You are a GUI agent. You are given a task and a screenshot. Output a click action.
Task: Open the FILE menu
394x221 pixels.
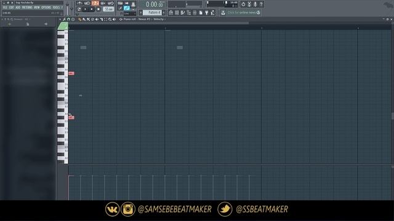(x=5, y=7)
